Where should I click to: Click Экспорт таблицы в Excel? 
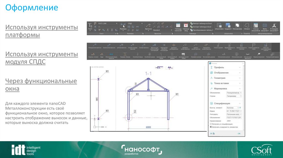[x=201, y=27]
